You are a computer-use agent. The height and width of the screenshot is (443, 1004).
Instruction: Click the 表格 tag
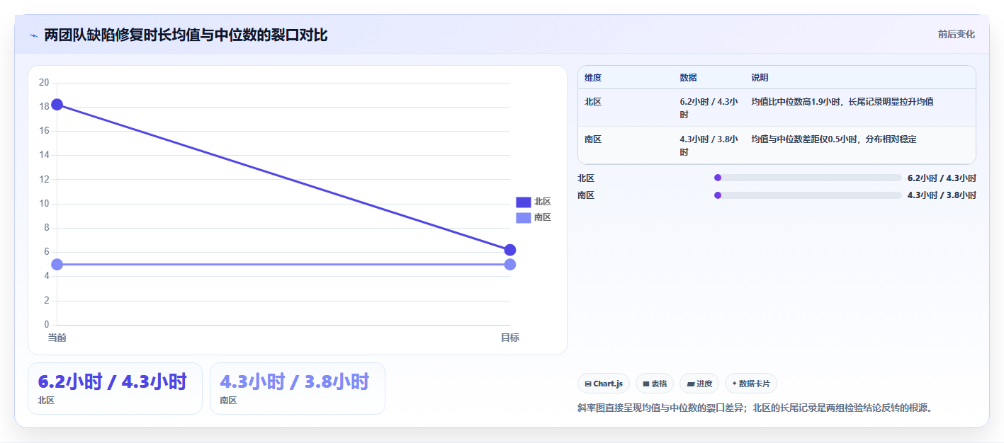[x=655, y=384]
